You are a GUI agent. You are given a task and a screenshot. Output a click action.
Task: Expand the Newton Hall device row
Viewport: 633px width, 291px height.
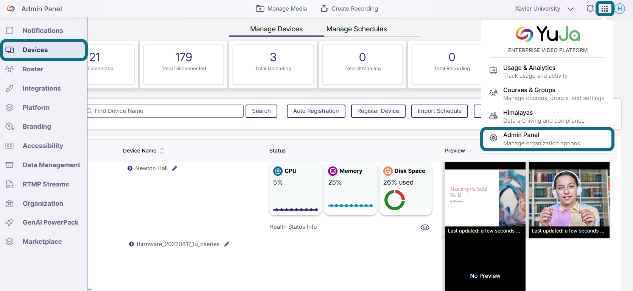point(130,168)
